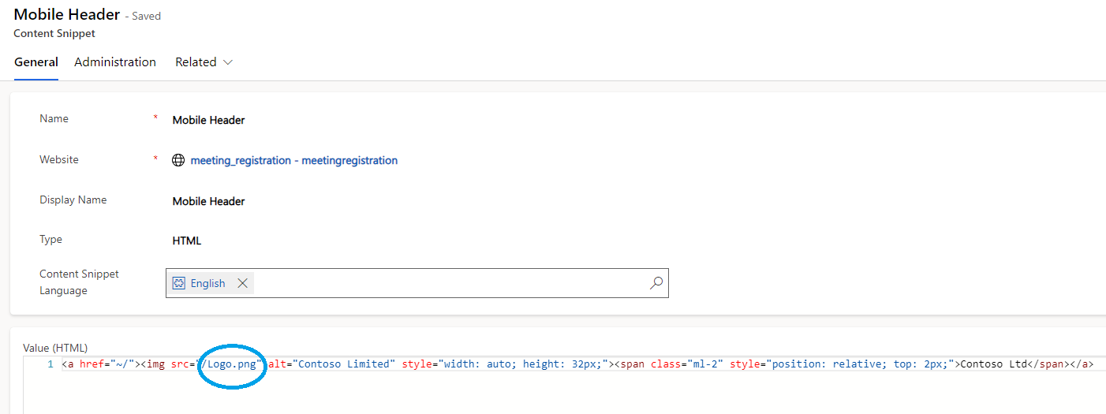1106x414 pixels.
Task: Select the General tab
Action: (36, 62)
